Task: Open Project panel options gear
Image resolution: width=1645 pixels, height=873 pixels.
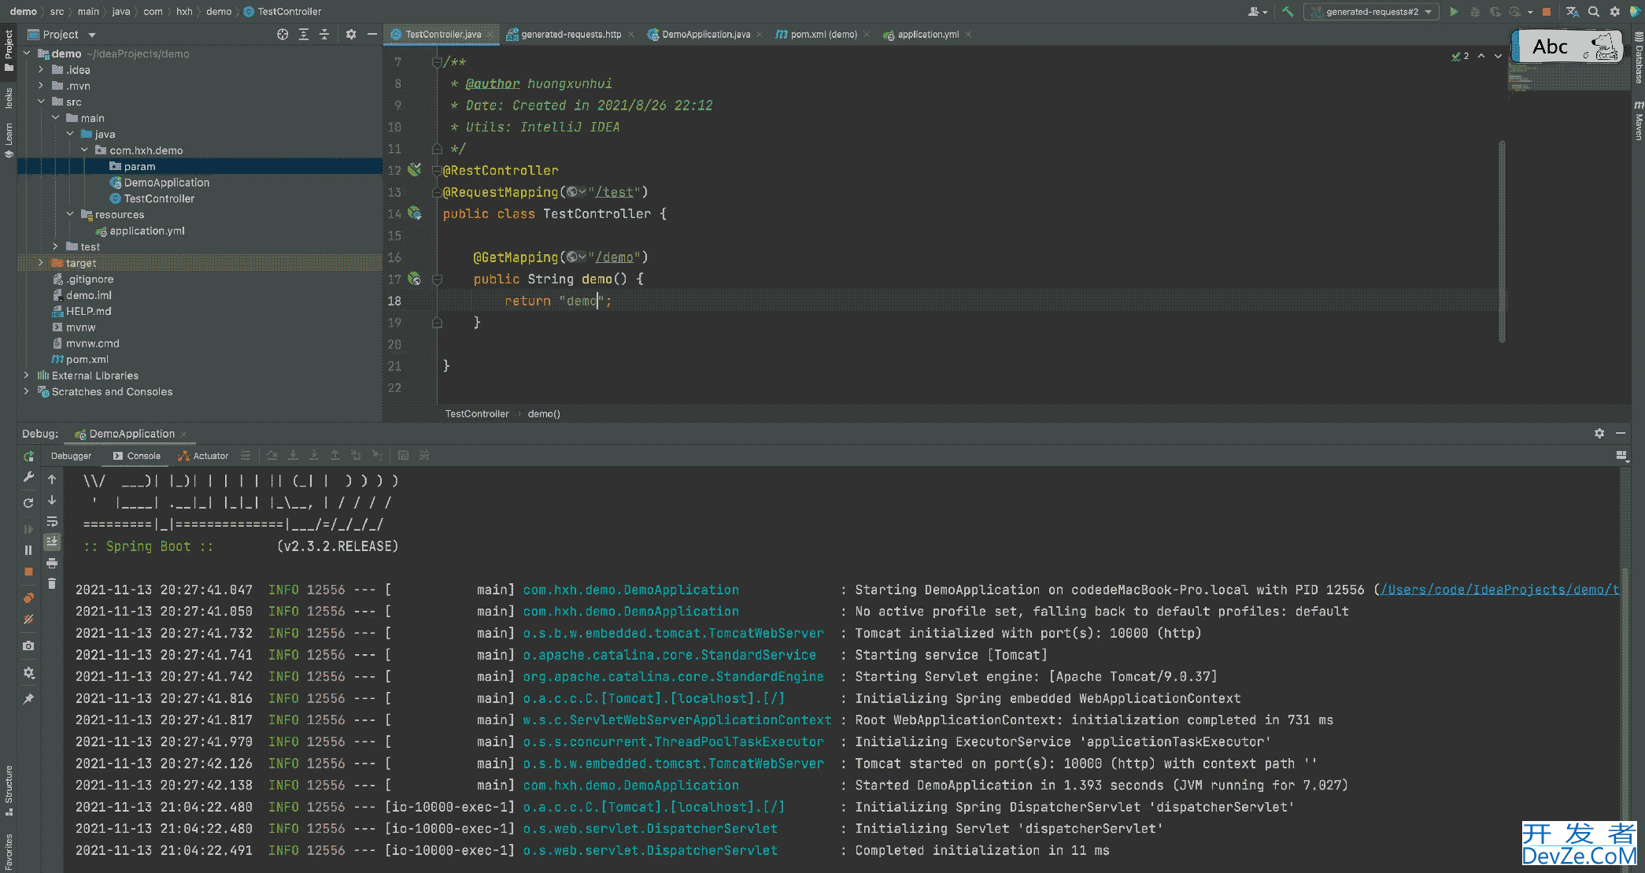Action: click(x=351, y=35)
